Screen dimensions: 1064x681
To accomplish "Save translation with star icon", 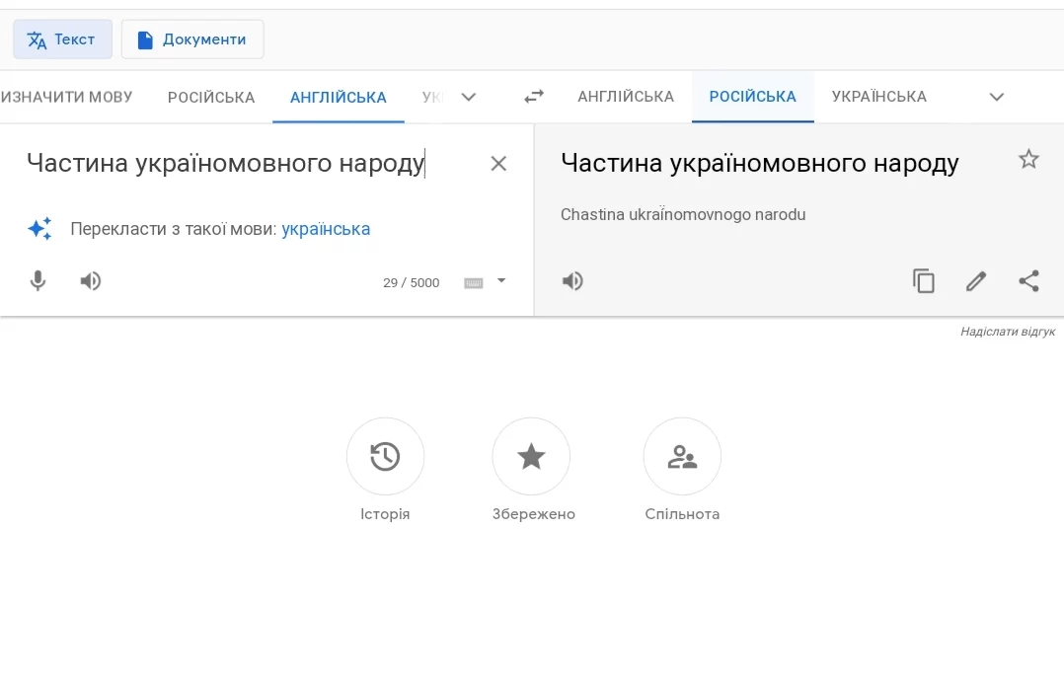I will click(x=1028, y=160).
